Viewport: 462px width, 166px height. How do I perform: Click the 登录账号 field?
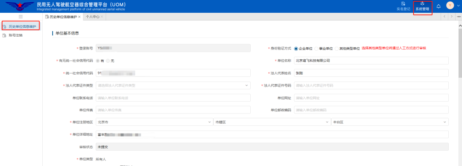click(x=173, y=48)
